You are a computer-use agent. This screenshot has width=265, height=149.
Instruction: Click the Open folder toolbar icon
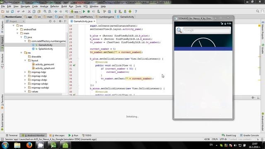[3, 12]
